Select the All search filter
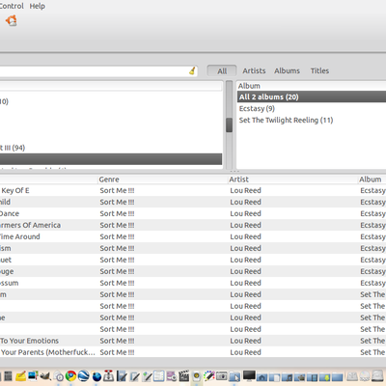The width and height of the screenshot is (386, 386). click(x=222, y=71)
